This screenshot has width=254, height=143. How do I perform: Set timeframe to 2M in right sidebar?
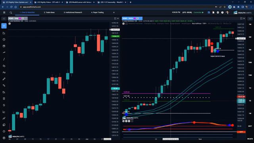250,37
